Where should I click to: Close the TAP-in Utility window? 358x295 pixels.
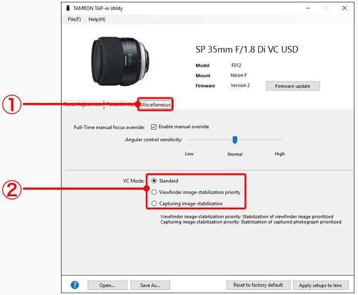tap(344, 8)
